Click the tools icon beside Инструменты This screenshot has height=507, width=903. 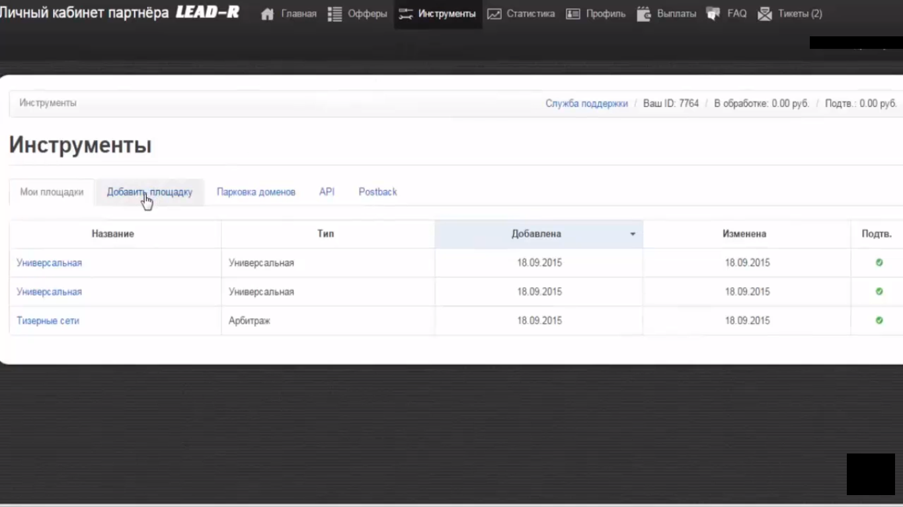coord(406,14)
